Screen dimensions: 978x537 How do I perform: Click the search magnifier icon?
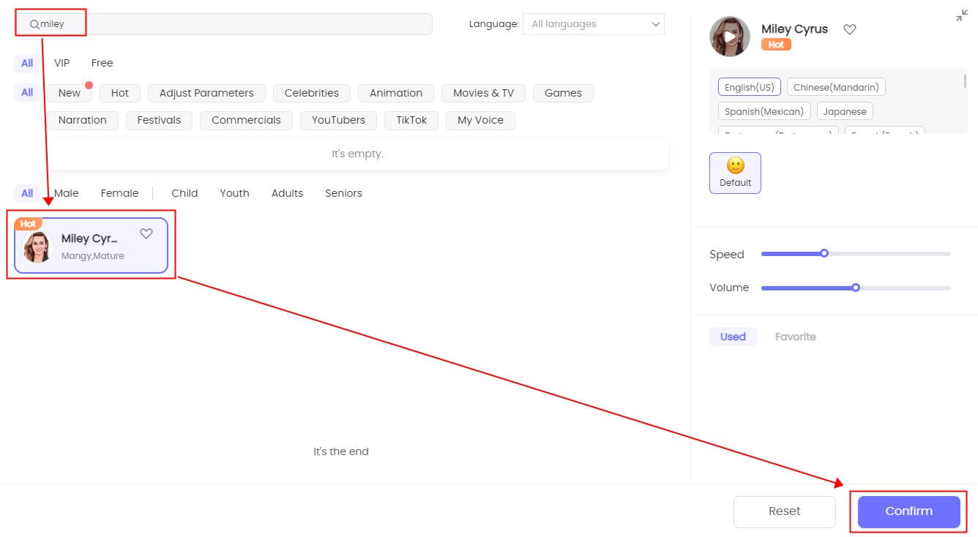pyautogui.click(x=34, y=24)
